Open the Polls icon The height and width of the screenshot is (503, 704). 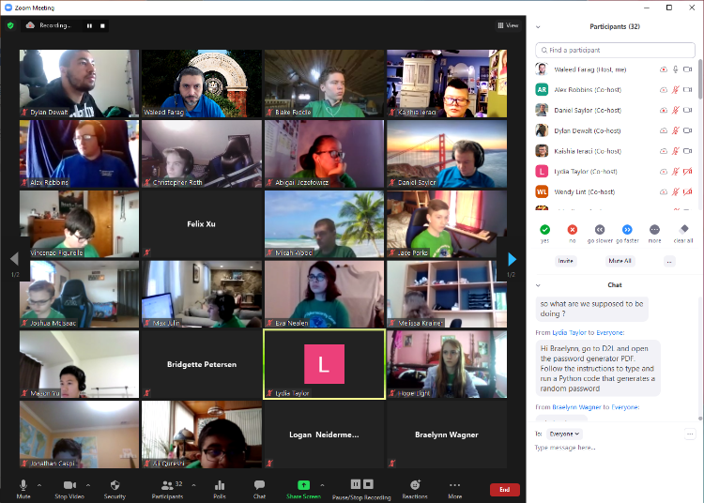click(x=220, y=485)
